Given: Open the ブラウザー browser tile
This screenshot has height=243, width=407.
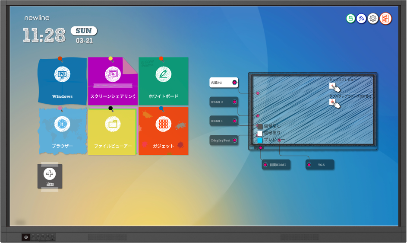Looking at the screenshot, I should tap(62, 131).
